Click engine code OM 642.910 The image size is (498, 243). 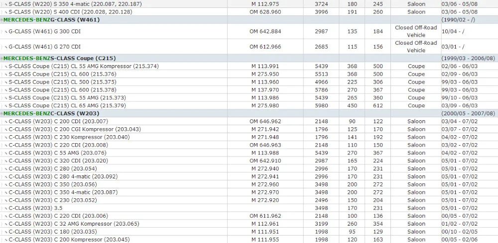click(x=265, y=161)
